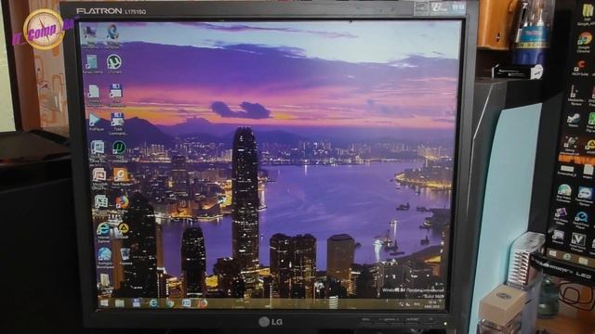Open Internet Explorer desktop shortcut

click(103, 232)
